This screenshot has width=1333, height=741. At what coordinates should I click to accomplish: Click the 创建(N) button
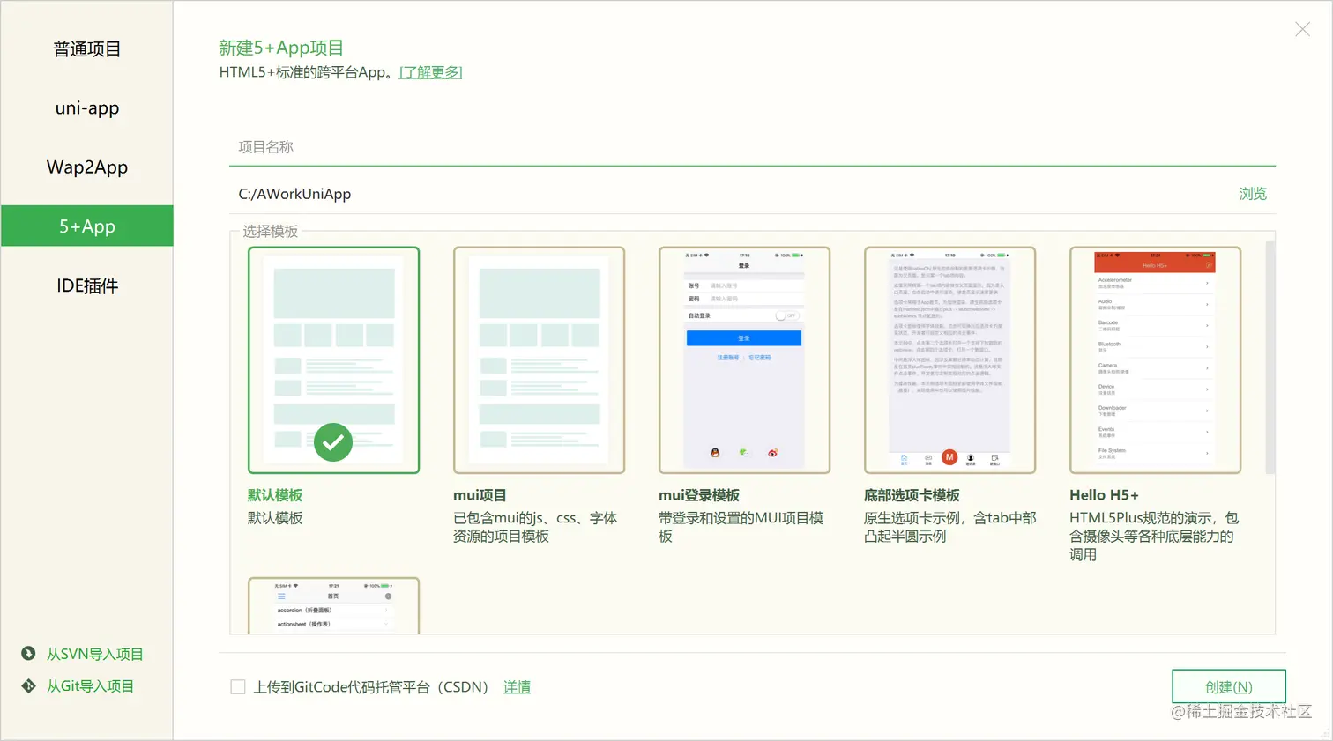coord(1229,686)
